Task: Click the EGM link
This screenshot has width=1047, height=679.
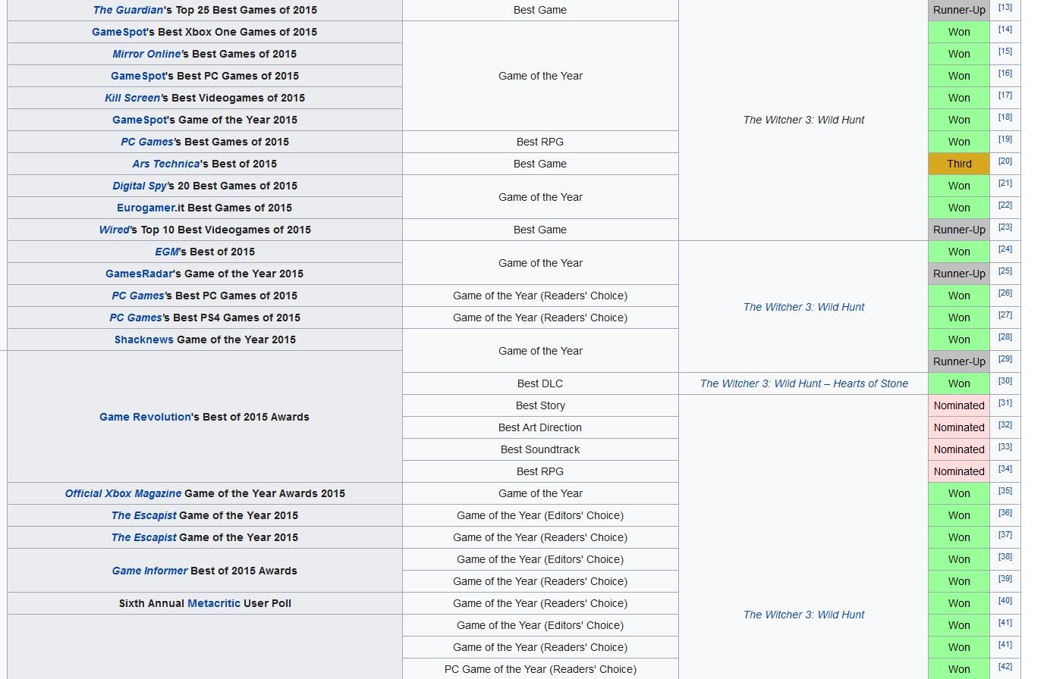Action: [x=167, y=252]
